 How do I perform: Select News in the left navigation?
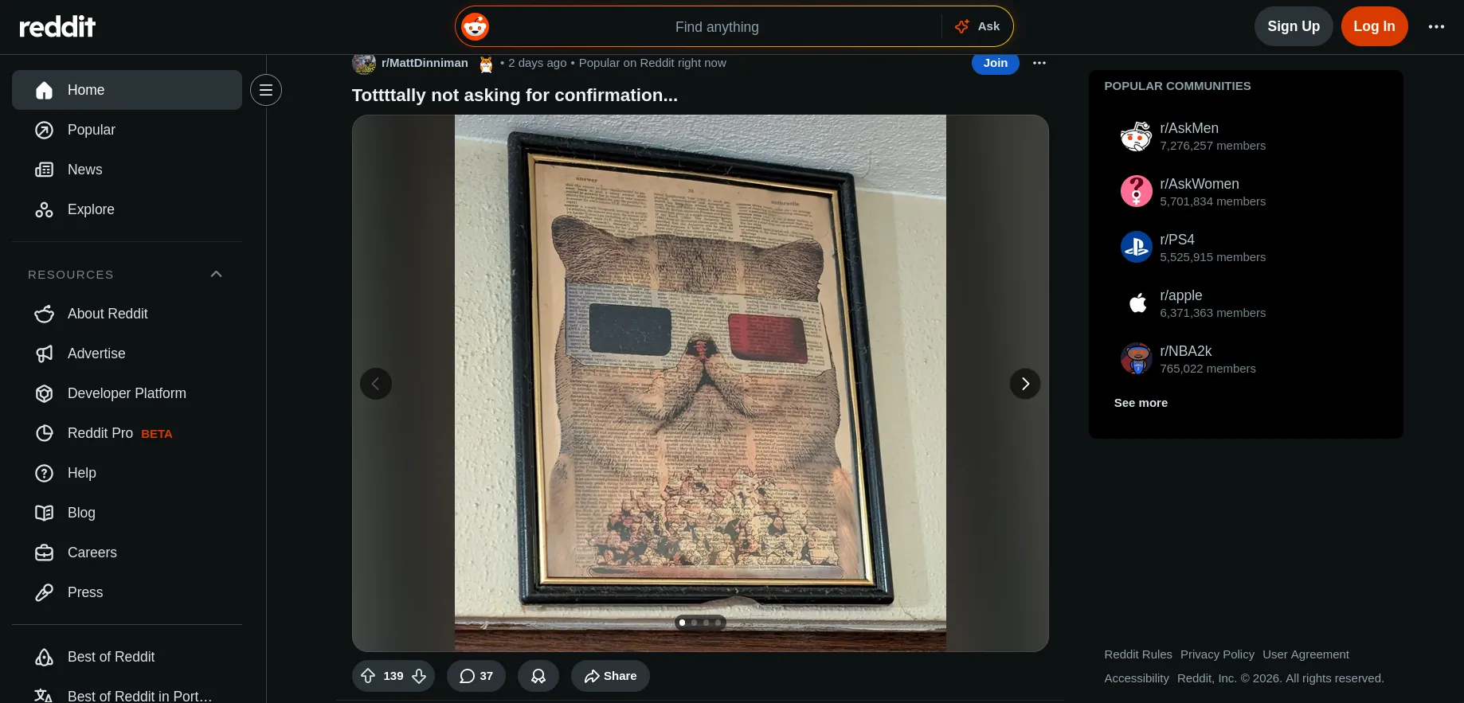click(127, 170)
